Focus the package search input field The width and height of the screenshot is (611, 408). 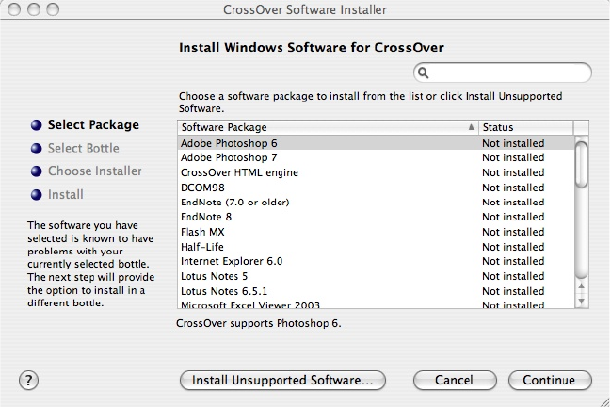coord(508,73)
